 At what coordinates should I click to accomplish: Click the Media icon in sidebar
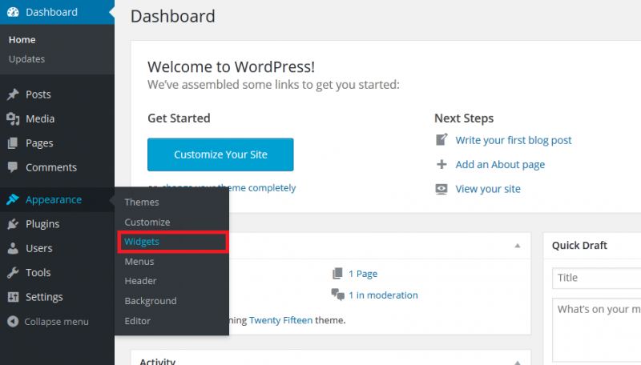(x=13, y=118)
